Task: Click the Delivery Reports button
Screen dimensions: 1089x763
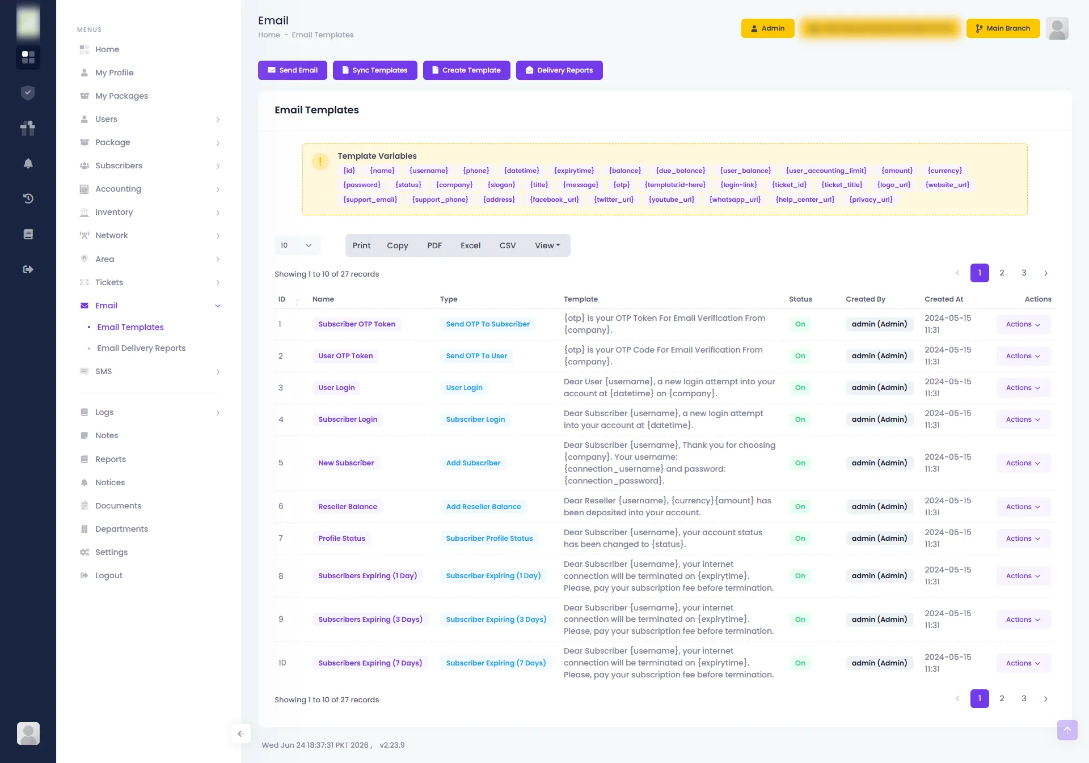Action: click(559, 70)
